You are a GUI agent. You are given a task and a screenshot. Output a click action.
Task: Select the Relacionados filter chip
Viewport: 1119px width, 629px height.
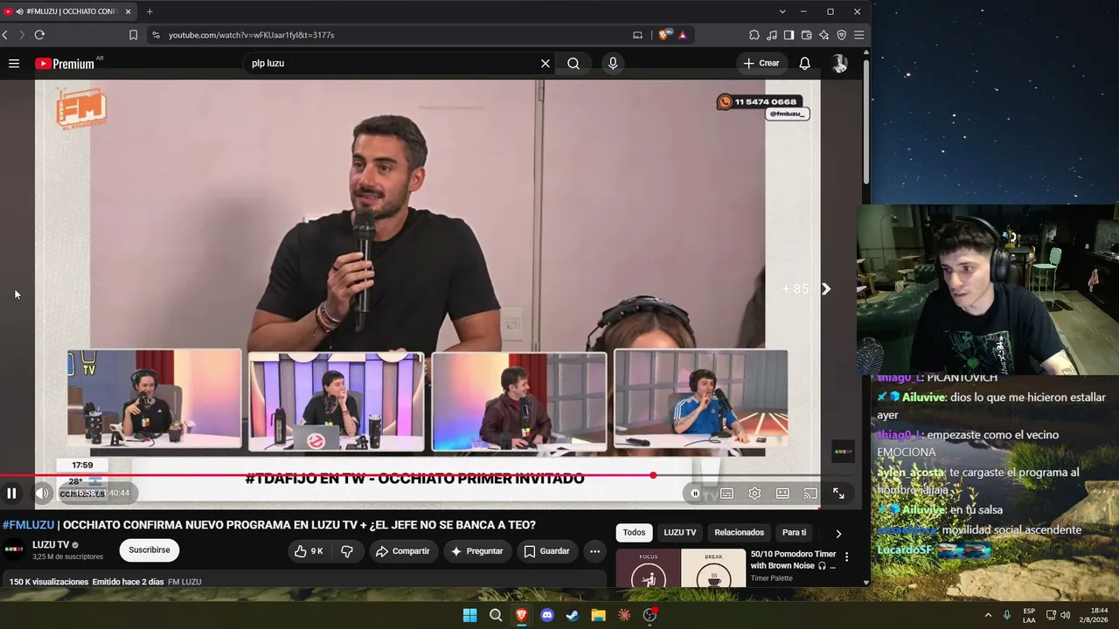[739, 533]
